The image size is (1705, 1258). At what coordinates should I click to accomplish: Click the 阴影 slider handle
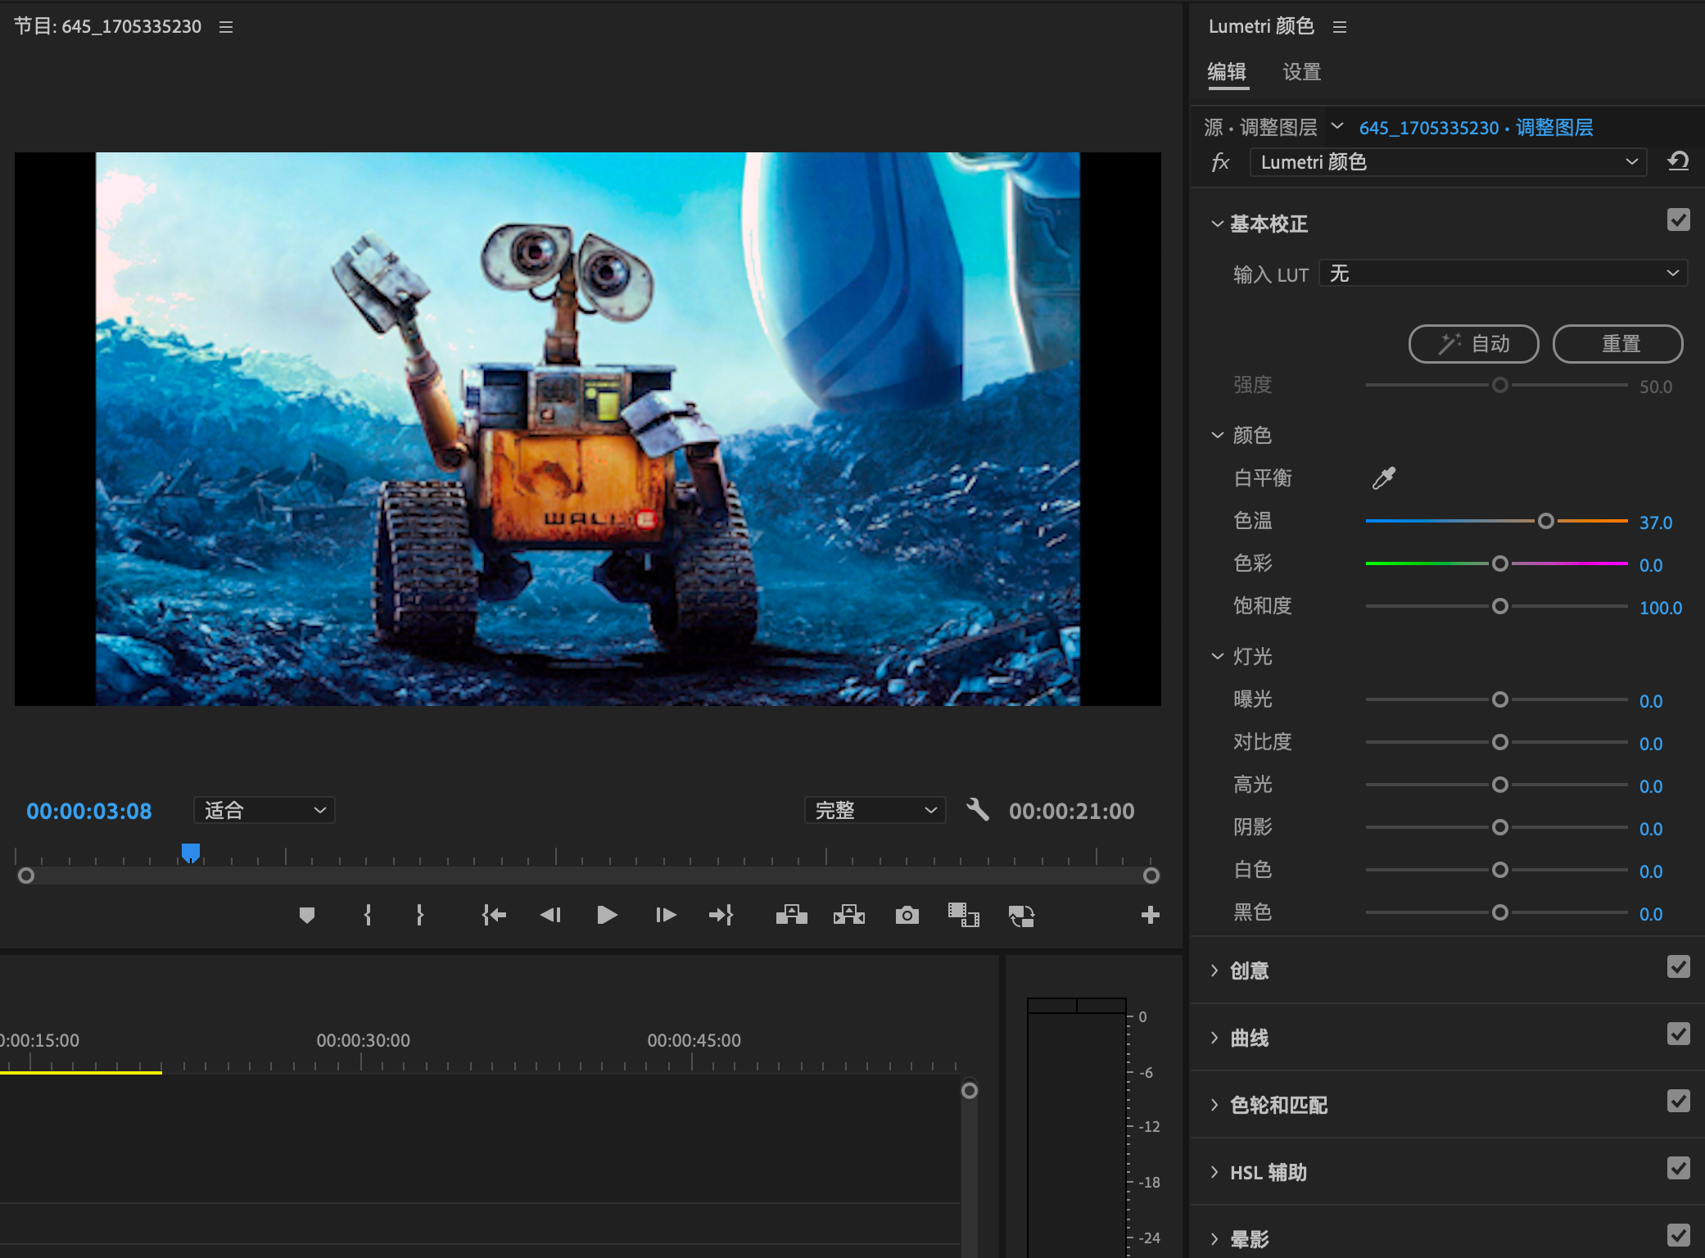pyautogui.click(x=1500, y=827)
